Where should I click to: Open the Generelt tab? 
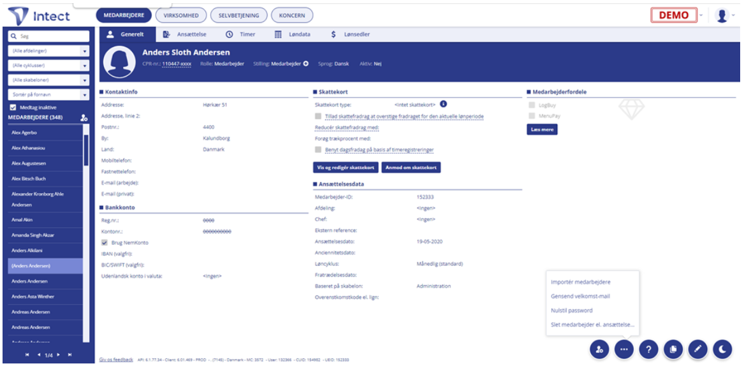point(128,34)
